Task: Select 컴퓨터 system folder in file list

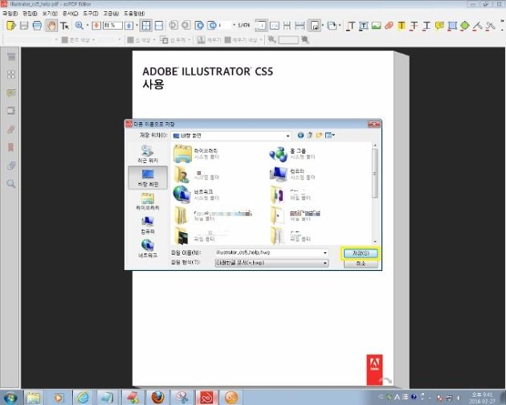Action: coord(292,174)
